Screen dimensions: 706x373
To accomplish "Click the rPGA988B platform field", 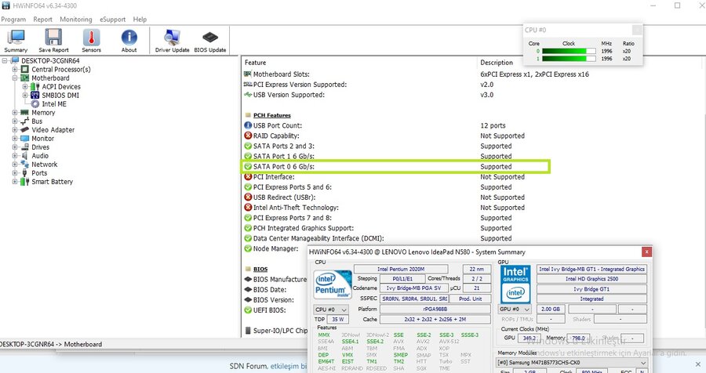I will pyautogui.click(x=435, y=309).
